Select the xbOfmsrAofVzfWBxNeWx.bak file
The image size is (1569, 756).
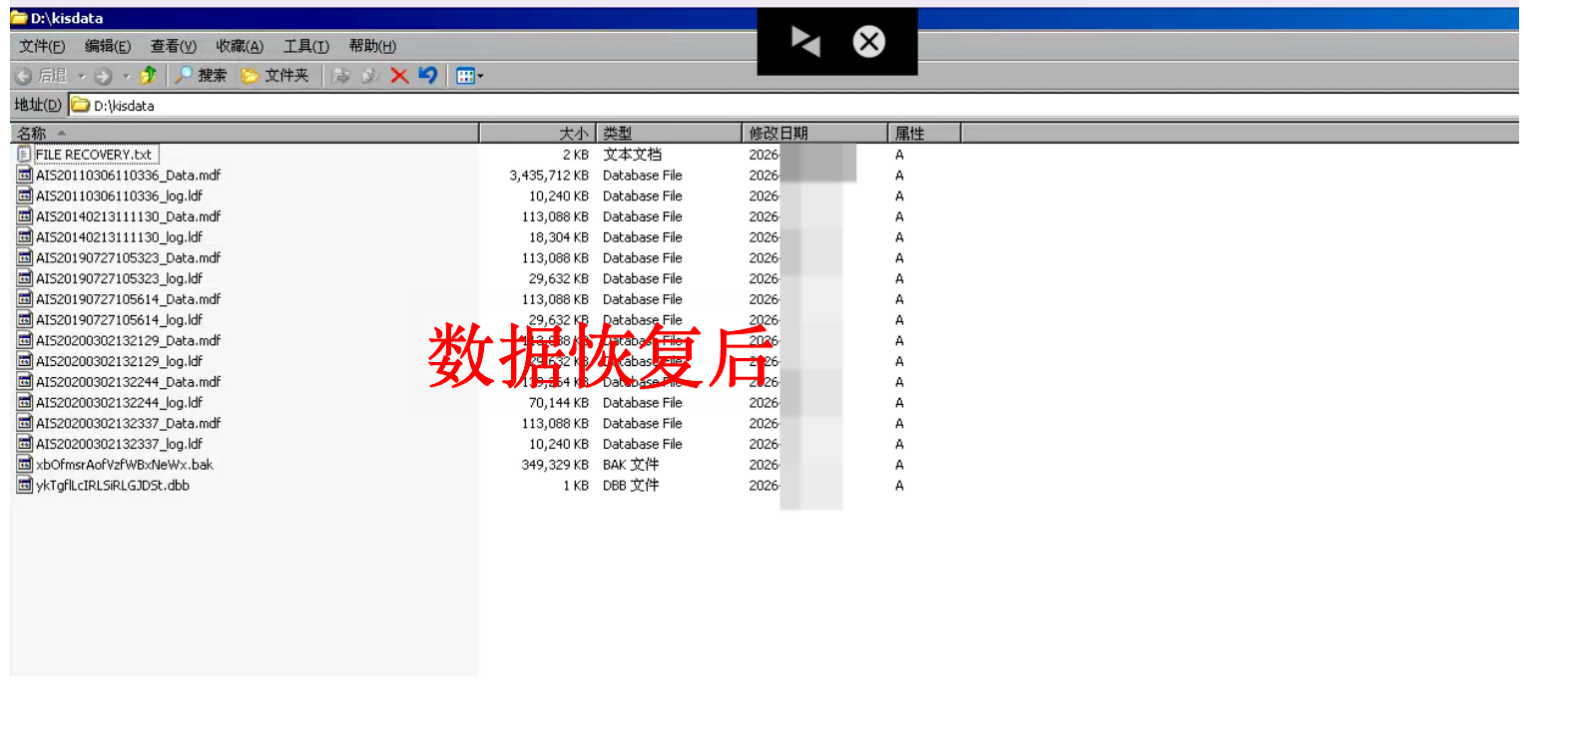124,465
